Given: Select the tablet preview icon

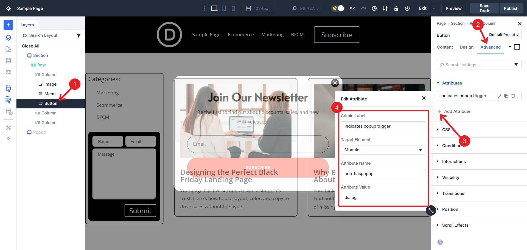Looking at the screenshot, I should [x=223, y=8].
